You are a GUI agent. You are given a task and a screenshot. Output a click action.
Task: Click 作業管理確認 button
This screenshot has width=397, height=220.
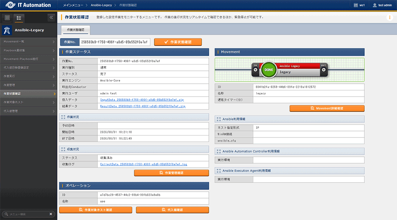(x=171, y=173)
